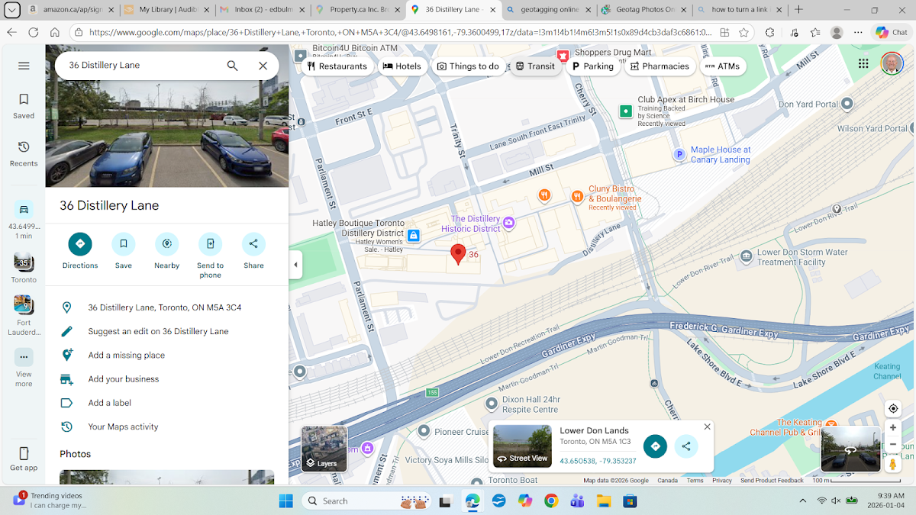Open a new browser tab
Screen dimensions: 916x515
click(x=798, y=10)
